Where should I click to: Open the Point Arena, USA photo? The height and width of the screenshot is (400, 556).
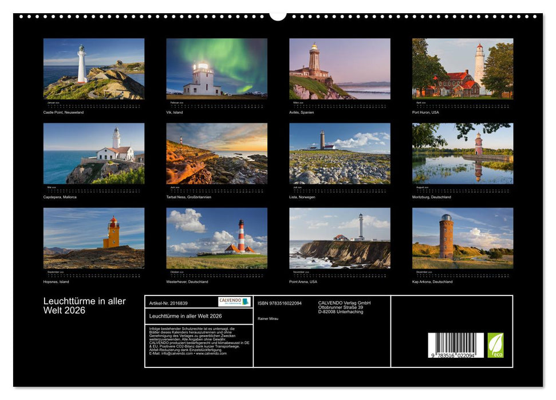(x=340, y=238)
